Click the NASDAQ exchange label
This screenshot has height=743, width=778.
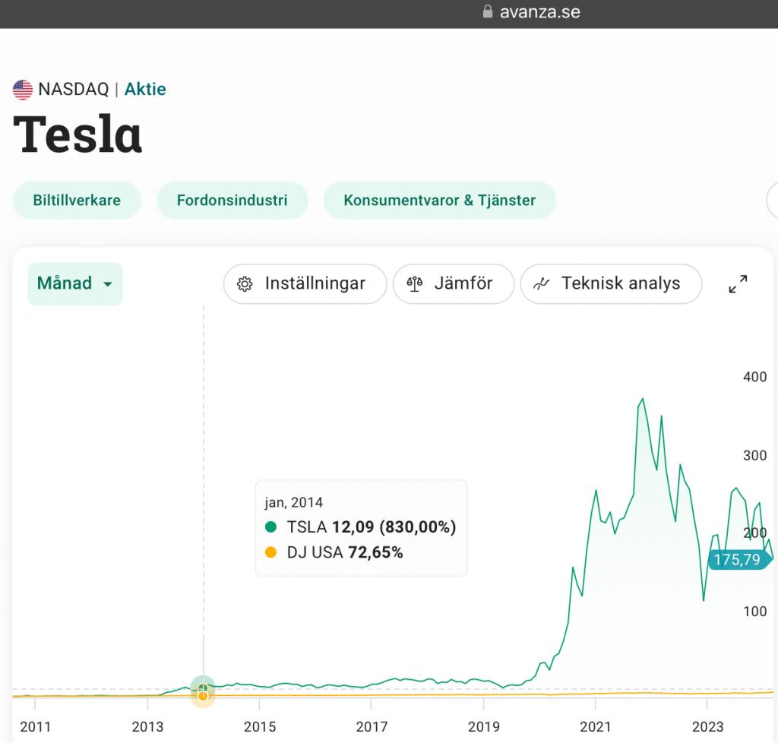(x=74, y=90)
